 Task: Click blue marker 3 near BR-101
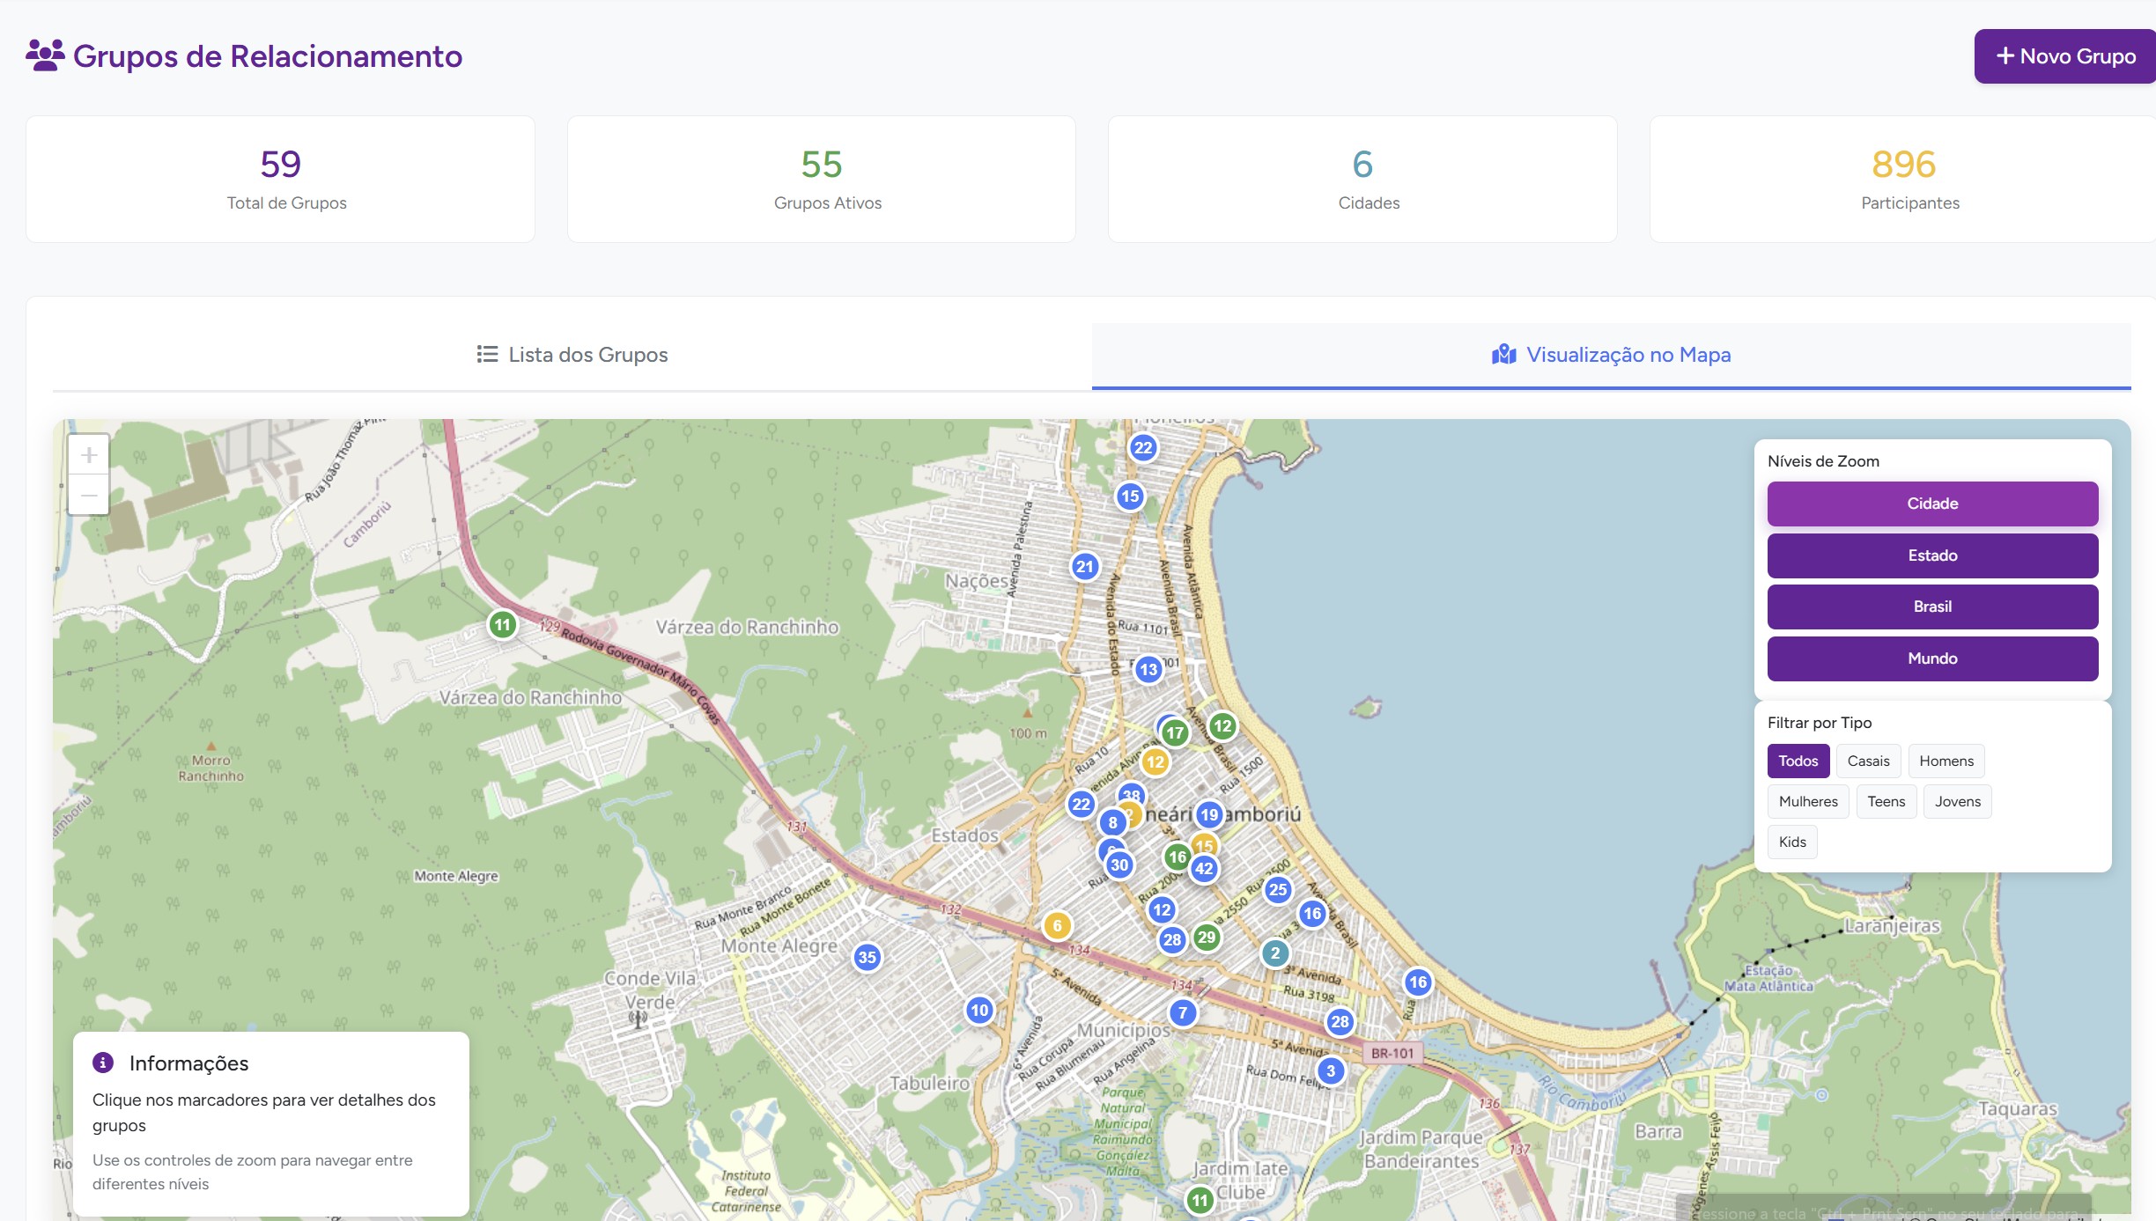[1331, 1071]
